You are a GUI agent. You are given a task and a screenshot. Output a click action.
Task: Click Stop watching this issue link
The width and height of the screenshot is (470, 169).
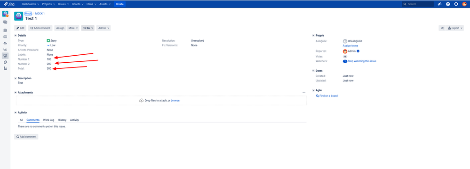click(362, 61)
